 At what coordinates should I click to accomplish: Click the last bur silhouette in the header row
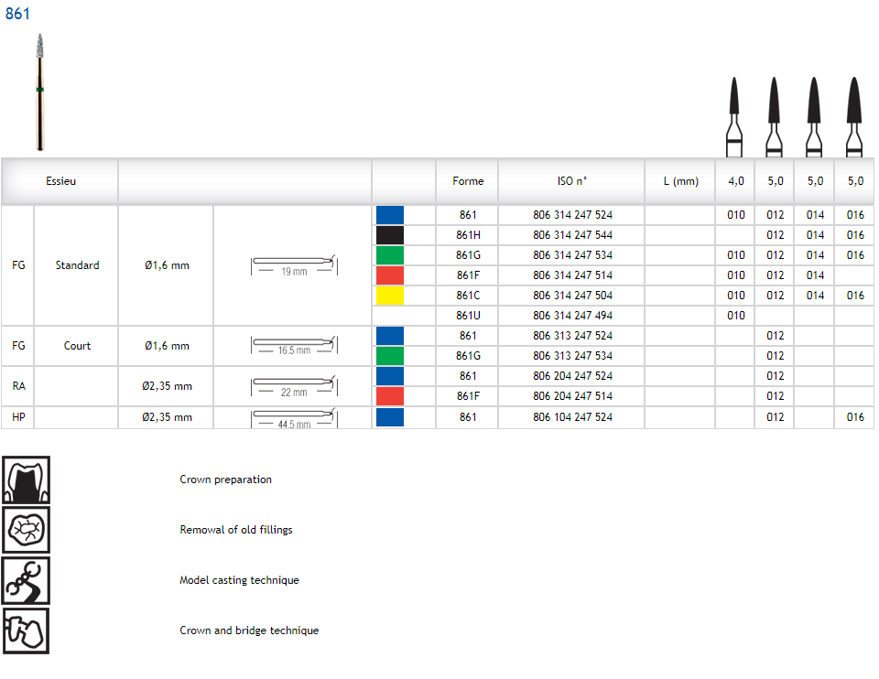tap(854, 117)
